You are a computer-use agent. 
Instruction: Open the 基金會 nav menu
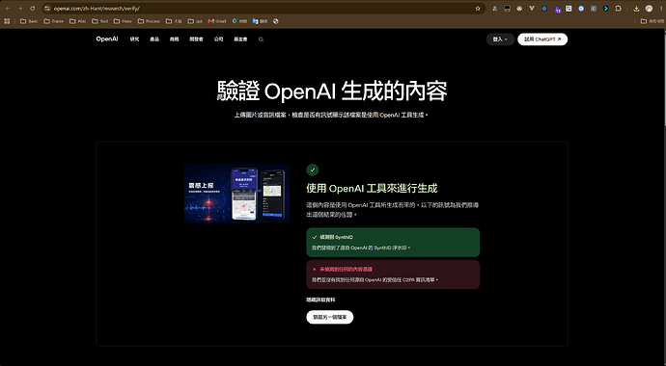240,39
